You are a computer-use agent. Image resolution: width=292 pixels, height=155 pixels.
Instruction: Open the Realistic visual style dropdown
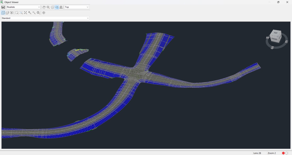coord(39,7)
